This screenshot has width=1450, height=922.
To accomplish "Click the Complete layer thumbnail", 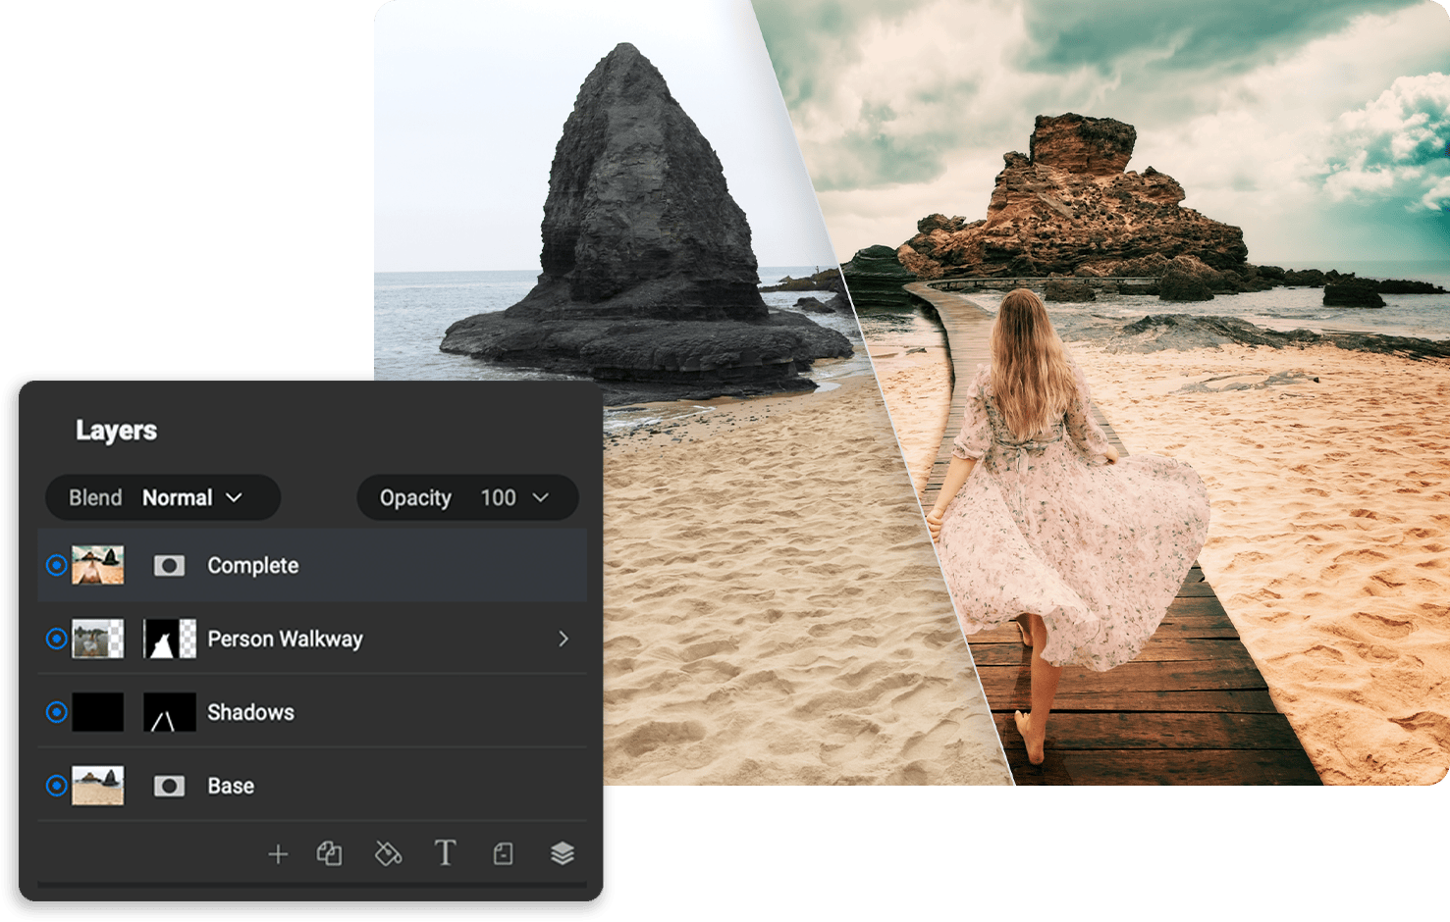I will click(x=98, y=565).
